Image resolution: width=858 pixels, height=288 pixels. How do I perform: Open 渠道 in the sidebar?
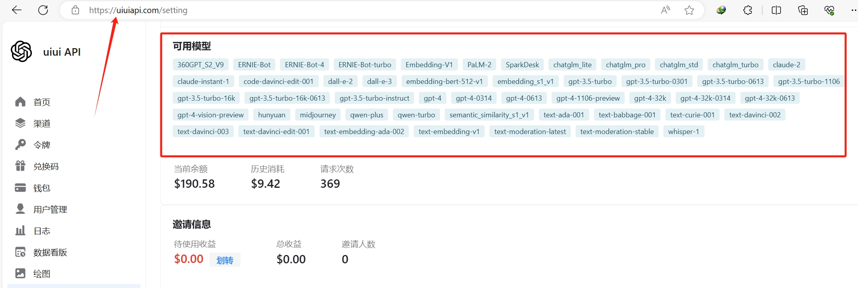tap(42, 124)
